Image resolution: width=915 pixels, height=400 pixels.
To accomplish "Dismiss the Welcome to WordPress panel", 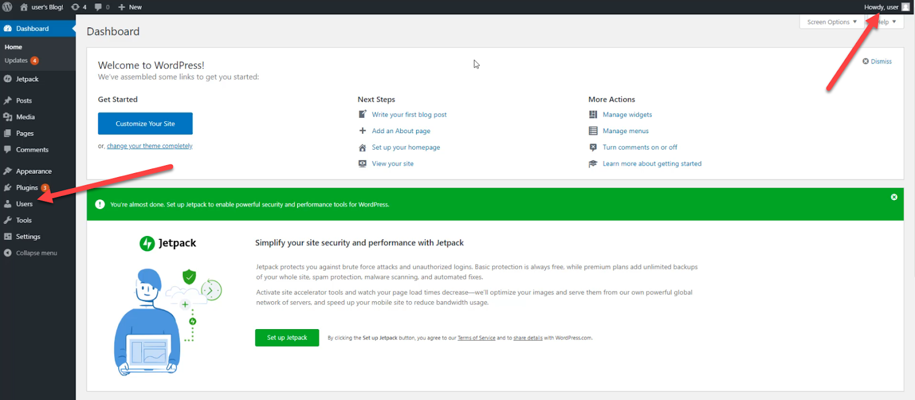I will [x=877, y=61].
